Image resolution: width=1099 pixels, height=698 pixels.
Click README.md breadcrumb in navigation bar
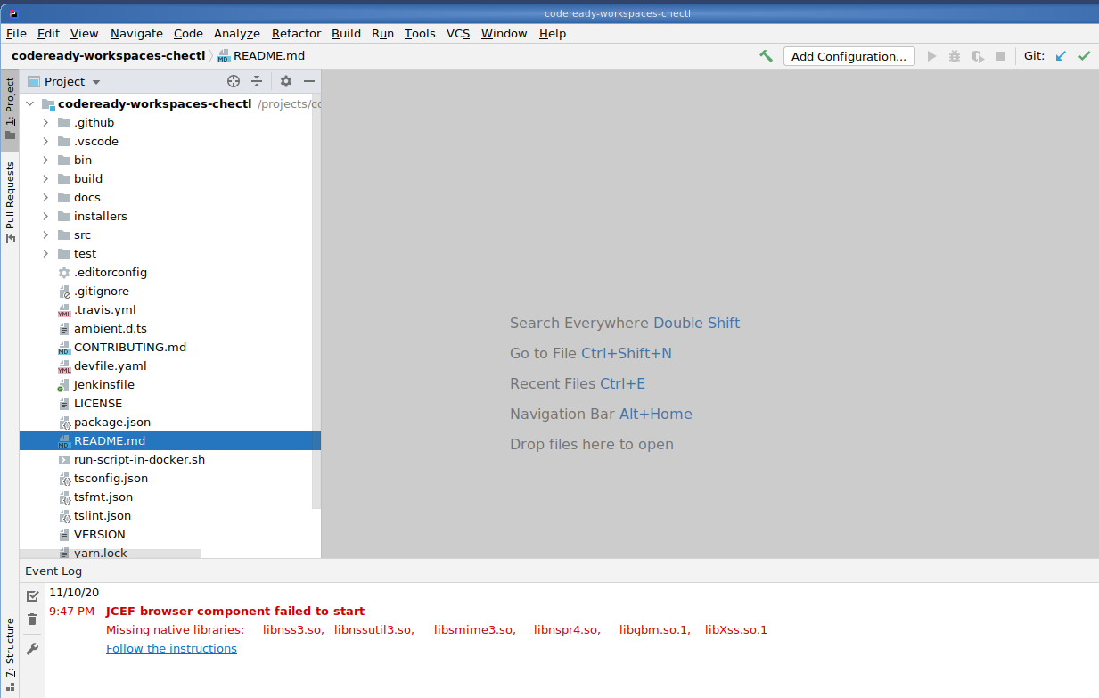click(261, 55)
